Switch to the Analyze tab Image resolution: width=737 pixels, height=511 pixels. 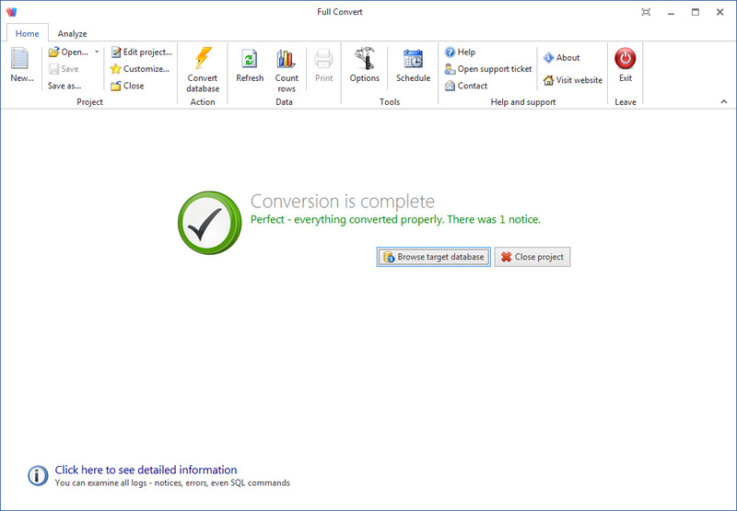(x=72, y=34)
